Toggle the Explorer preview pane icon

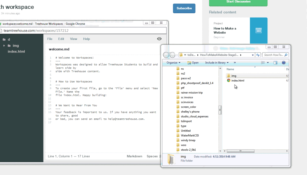[276, 63]
